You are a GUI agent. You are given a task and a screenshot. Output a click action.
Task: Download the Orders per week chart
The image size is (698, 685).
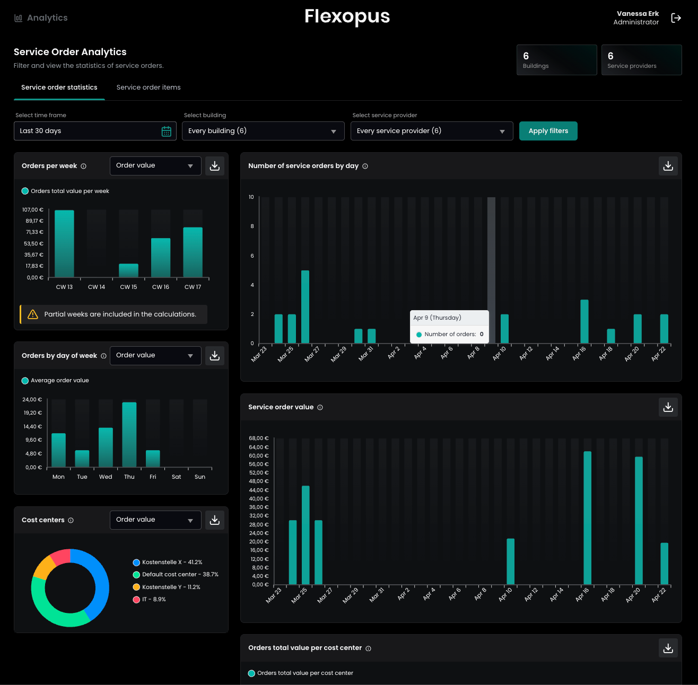215,166
